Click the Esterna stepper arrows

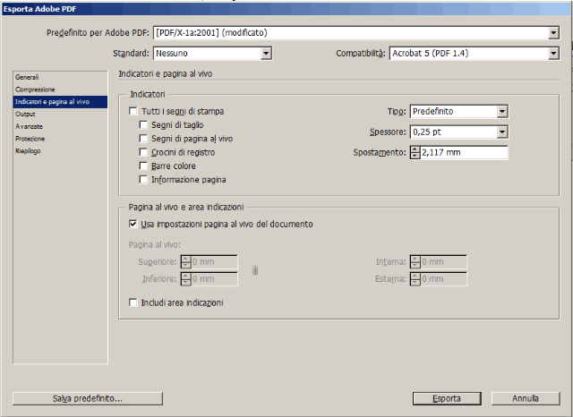[415, 279]
